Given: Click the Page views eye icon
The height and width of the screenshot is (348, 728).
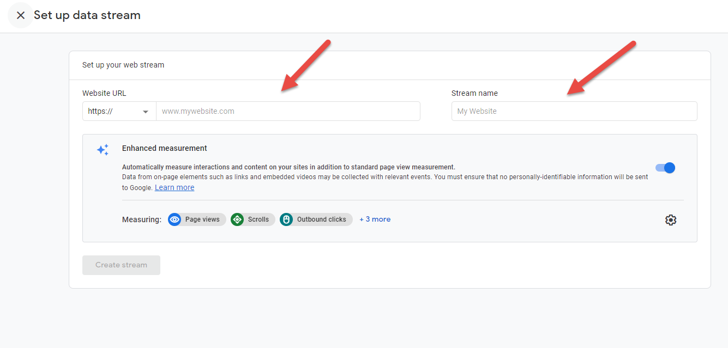Looking at the screenshot, I should pyautogui.click(x=175, y=219).
